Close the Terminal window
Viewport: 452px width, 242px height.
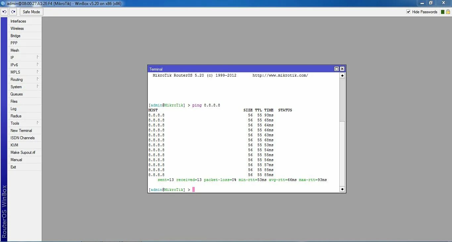[342, 69]
